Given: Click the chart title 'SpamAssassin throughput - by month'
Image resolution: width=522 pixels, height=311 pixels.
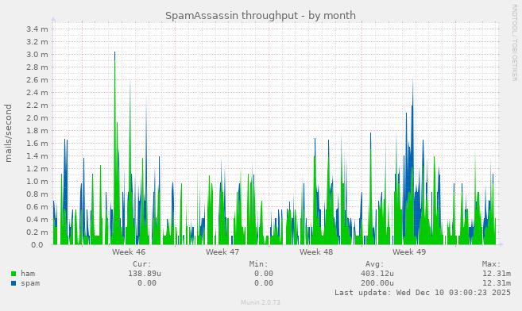Looking at the screenshot, I should pos(261,16).
